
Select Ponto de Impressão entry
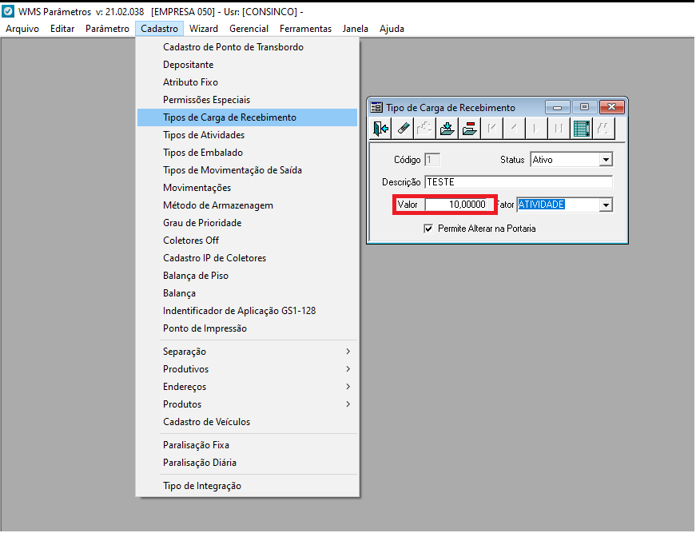click(x=247, y=328)
